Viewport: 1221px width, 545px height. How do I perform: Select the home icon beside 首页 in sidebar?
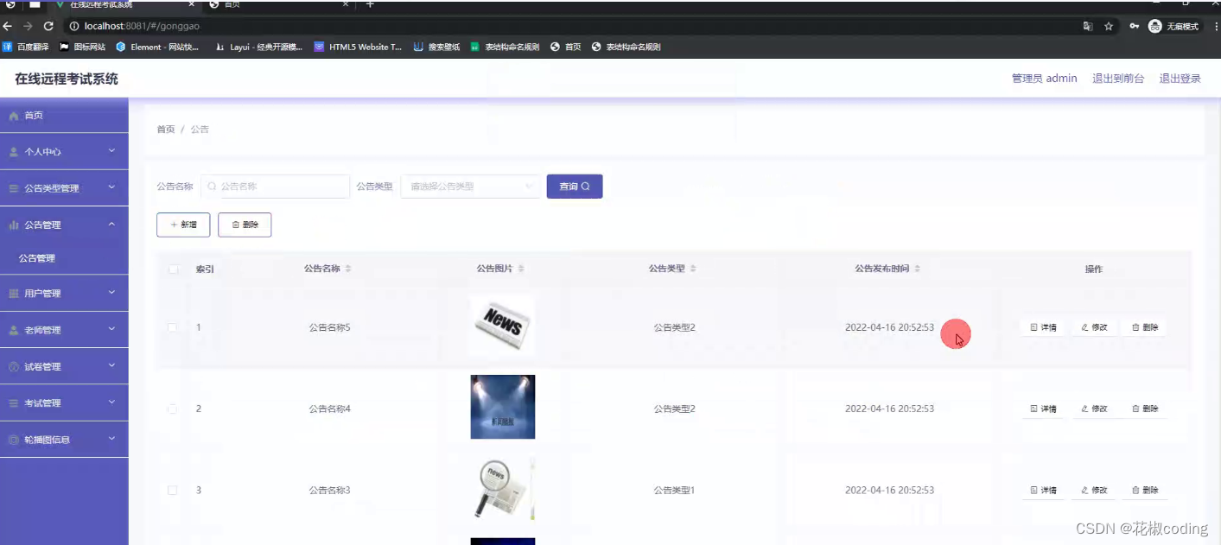[15, 115]
